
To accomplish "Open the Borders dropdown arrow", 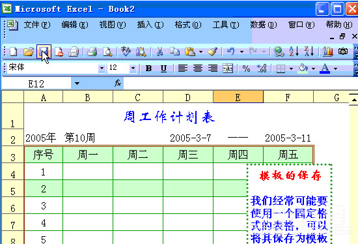I will 291,69.
